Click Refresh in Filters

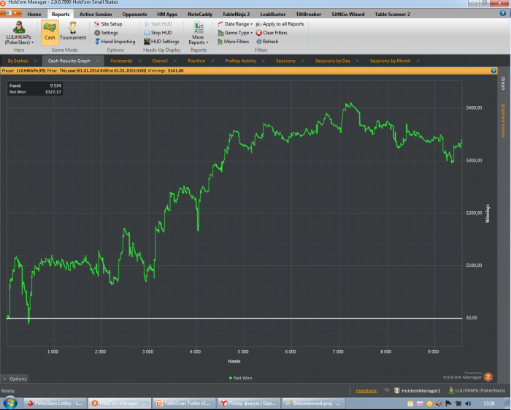pos(267,42)
